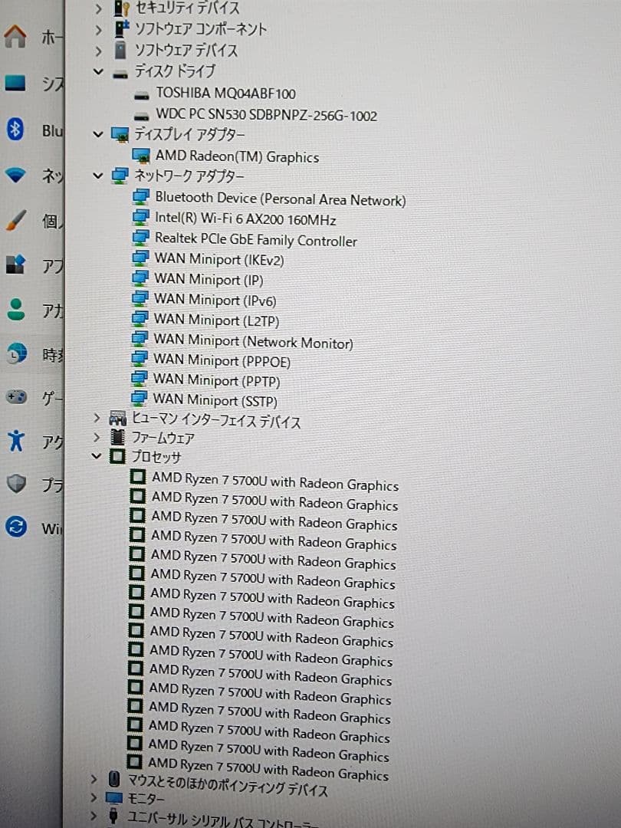The height and width of the screenshot is (828, 621).
Task: Select WDC PC SN530 SDBPNPZ-256G-1002 drive
Action: click(267, 115)
